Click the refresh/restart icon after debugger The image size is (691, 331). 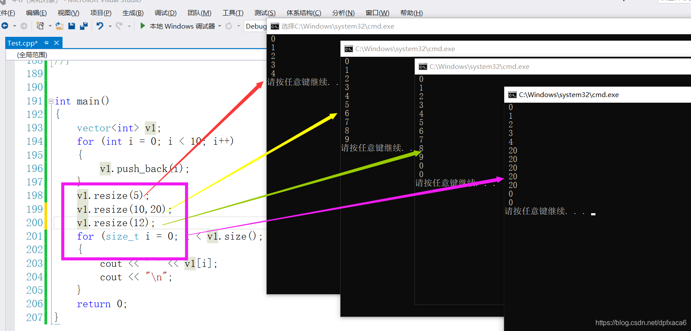[229, 26]
